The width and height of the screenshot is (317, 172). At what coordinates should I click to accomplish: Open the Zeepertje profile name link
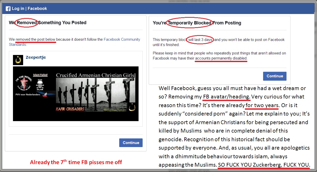pos(36,57)
